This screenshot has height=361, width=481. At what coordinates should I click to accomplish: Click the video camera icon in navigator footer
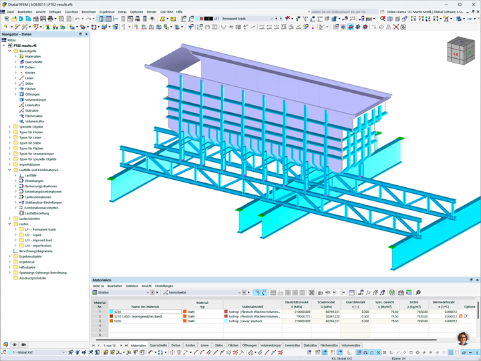click(23, 344)
